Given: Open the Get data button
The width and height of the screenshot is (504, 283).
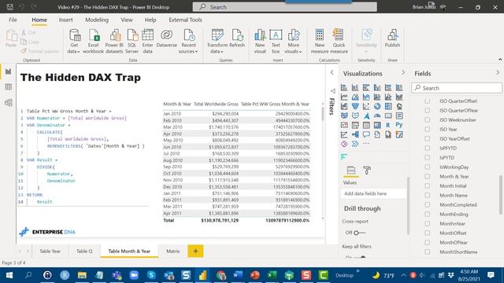Looking at the screenshot, I should click(74, 41).
